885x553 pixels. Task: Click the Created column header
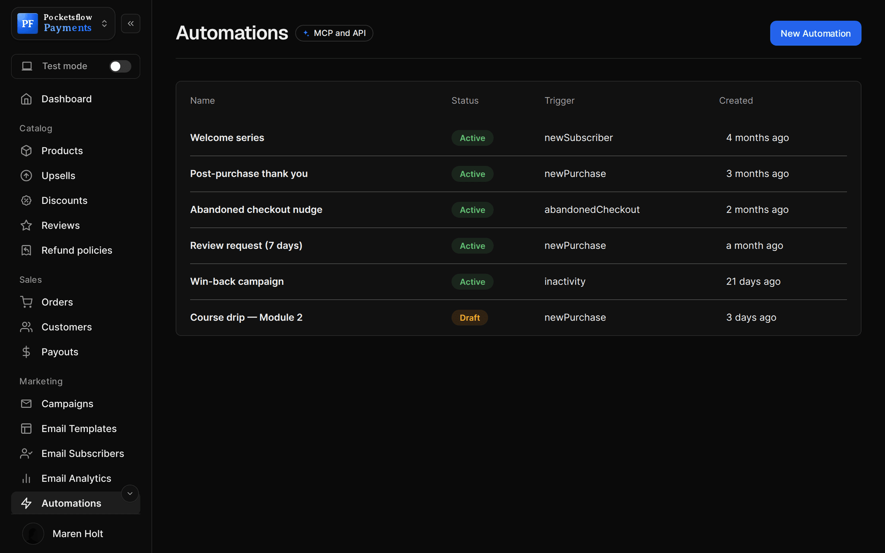pos(736,101)
